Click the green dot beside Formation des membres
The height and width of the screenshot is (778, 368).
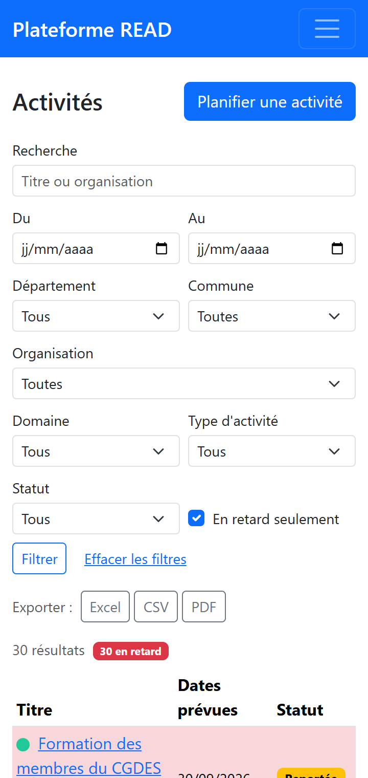(23, 744)
